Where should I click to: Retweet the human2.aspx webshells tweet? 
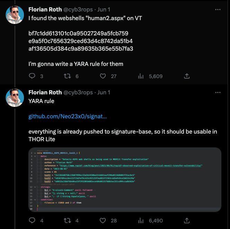click(x=68, y=76)
